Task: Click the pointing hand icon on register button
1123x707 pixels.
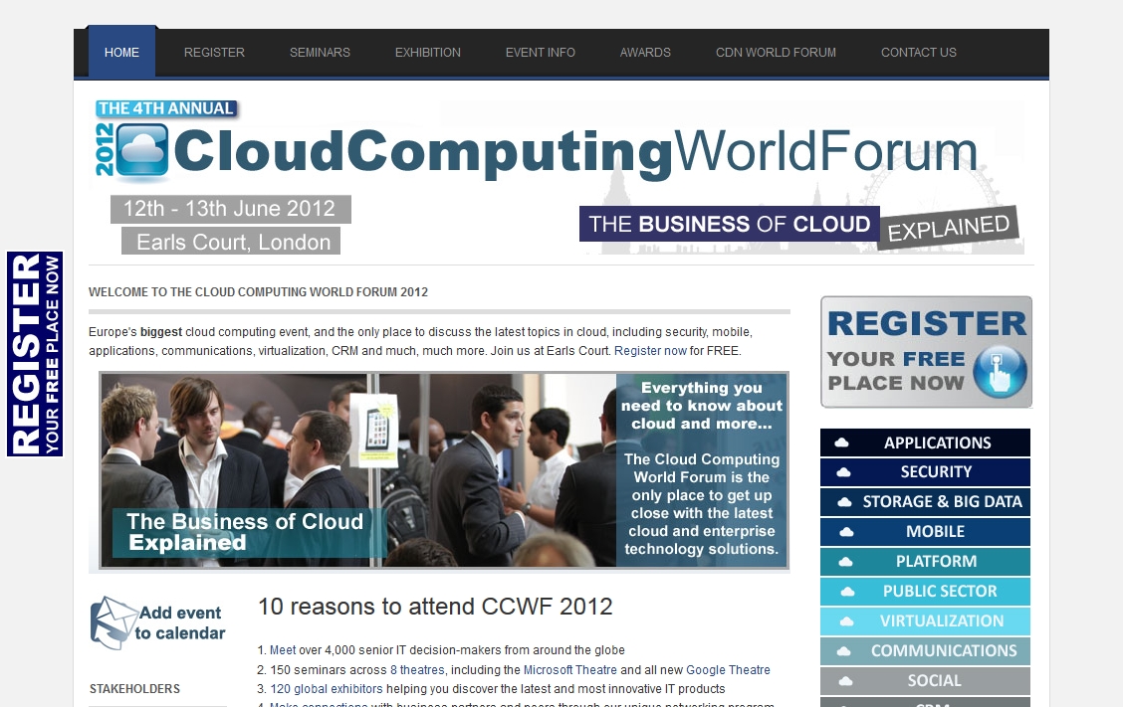Action: (x=1001, y=372)
